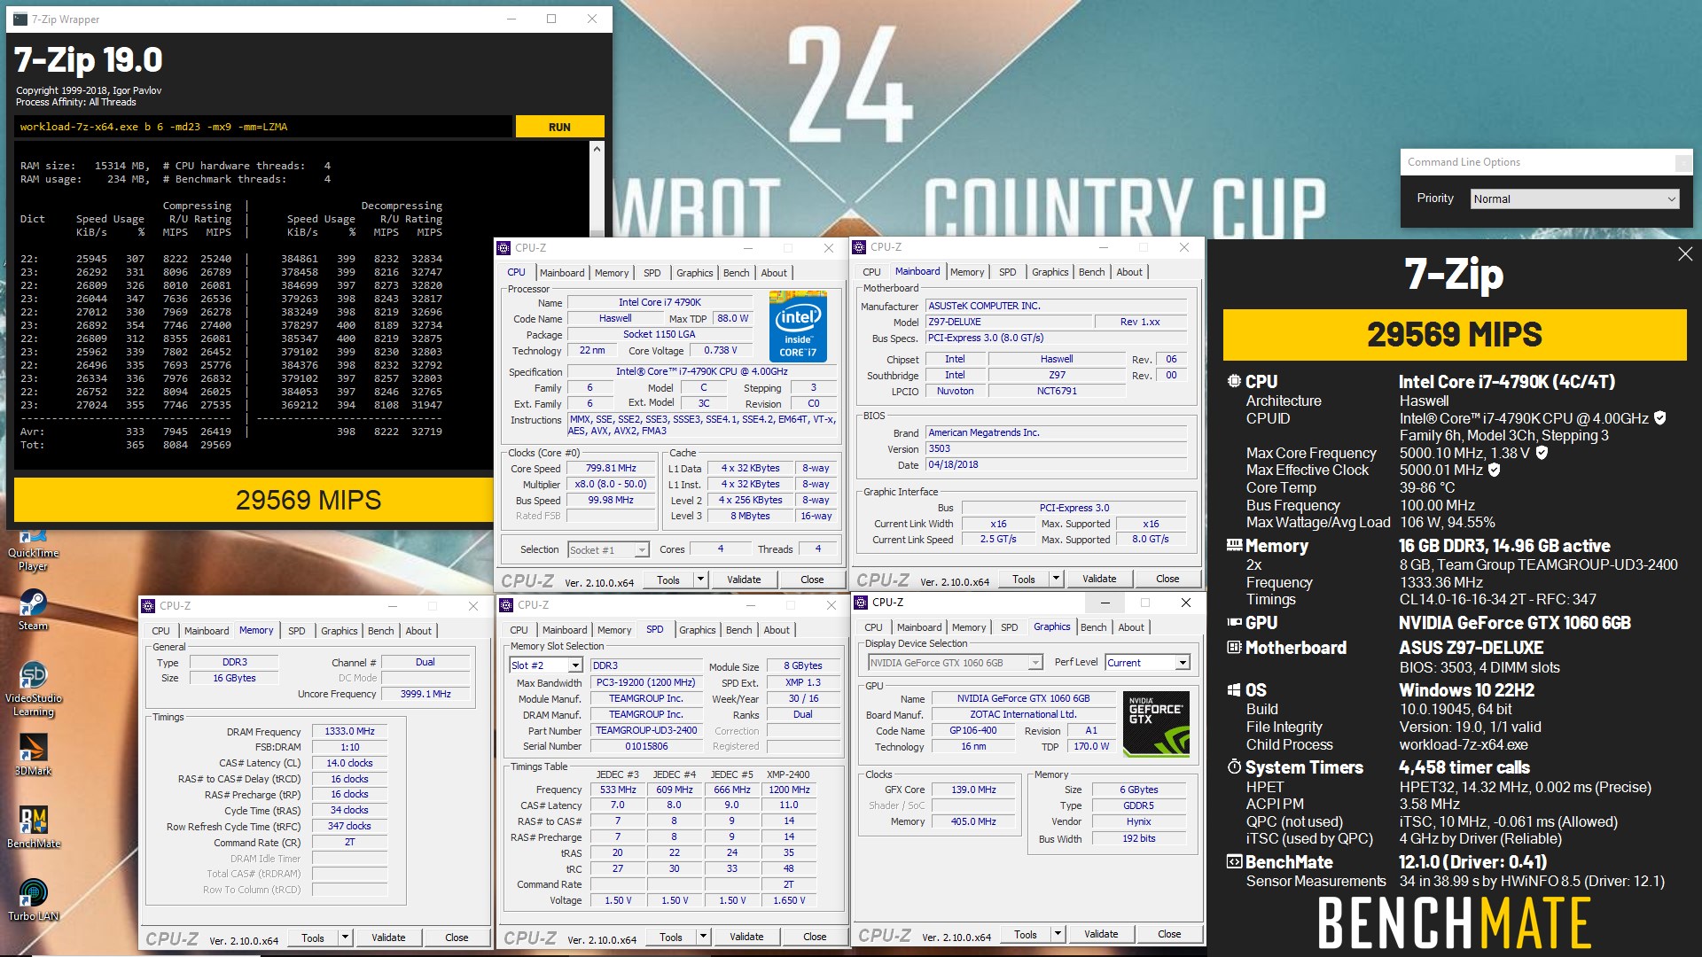Click Close button in Mainboard CPU-Z window

pyautogui.click(x=1167, y=579)
